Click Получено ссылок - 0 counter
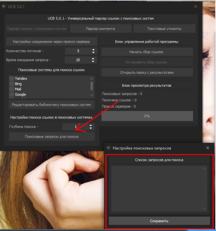Viewport: 216px width, 231px height. tap(119, 100)
